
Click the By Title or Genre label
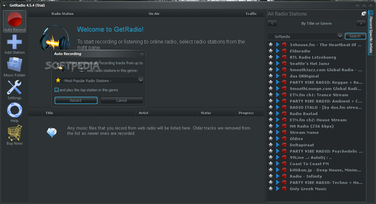click(316, 23)
